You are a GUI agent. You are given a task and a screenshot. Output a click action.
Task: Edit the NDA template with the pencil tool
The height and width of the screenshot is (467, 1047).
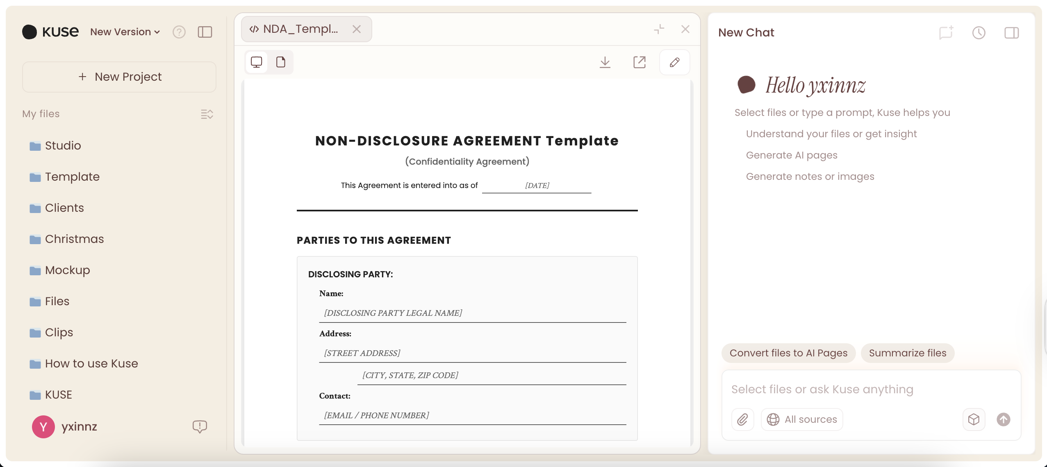coord(674,62)
